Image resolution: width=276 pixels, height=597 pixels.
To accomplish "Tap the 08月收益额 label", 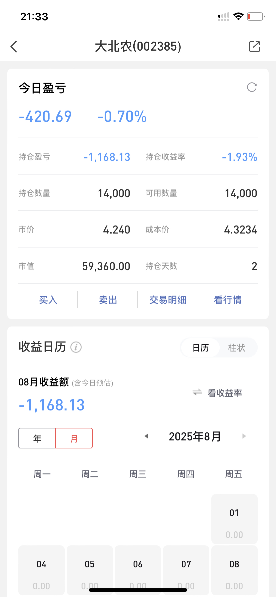I will point(44,382).
